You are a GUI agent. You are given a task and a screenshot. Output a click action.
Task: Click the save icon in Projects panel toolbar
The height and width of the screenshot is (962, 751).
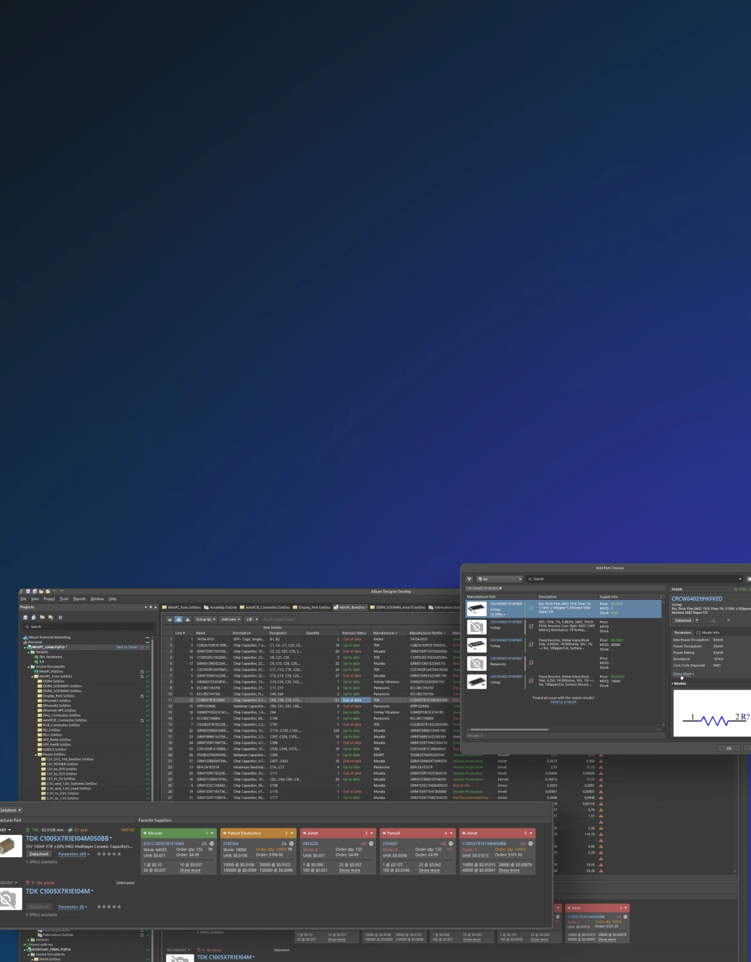click(x=25, y=617)
